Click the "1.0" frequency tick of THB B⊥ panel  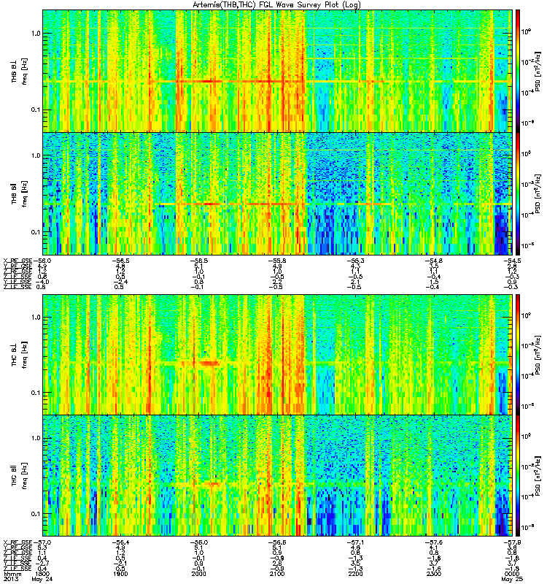click(36, 34)
